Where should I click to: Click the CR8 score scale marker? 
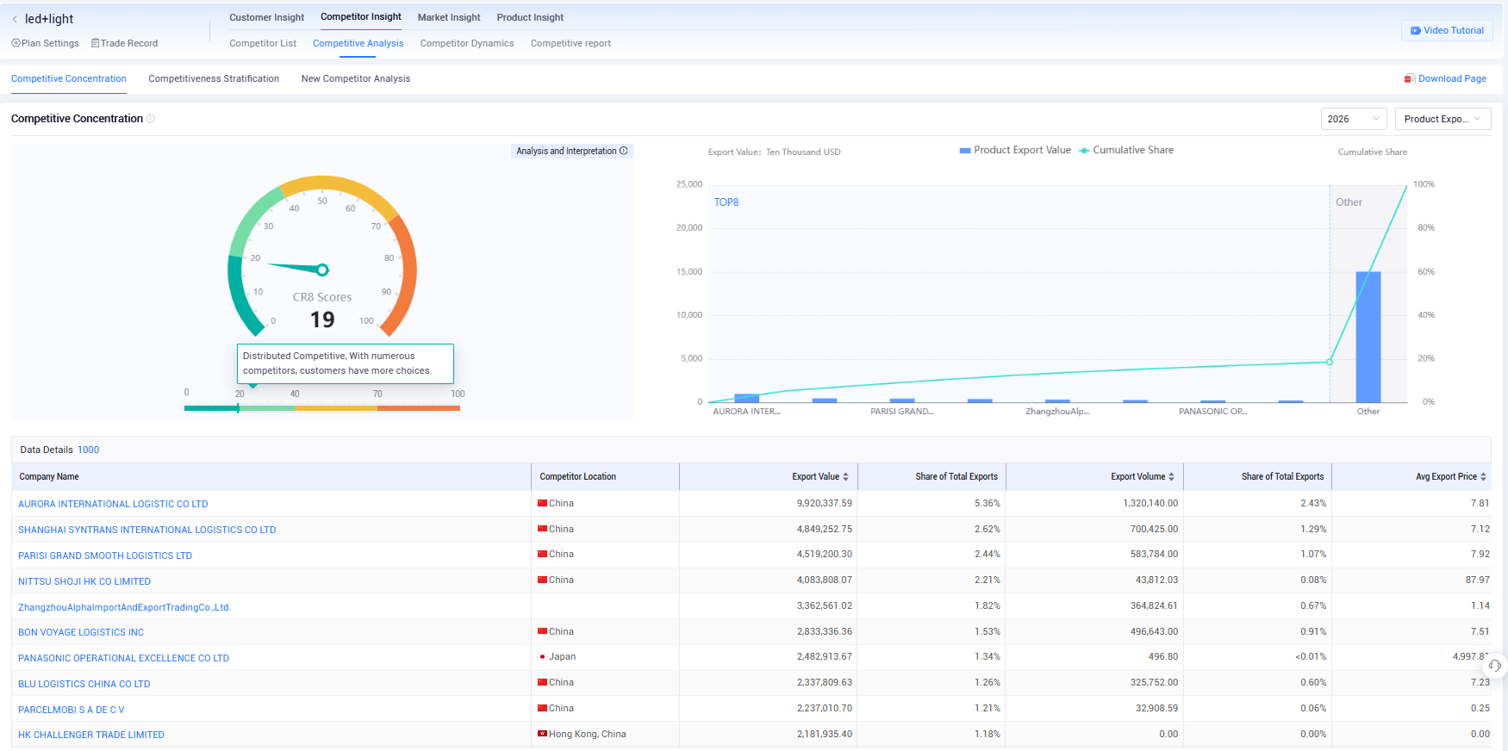point(238,407)
